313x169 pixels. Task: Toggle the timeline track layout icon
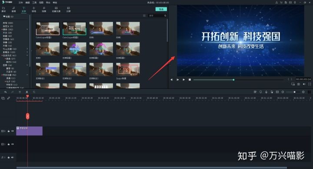tap(309, 92)
